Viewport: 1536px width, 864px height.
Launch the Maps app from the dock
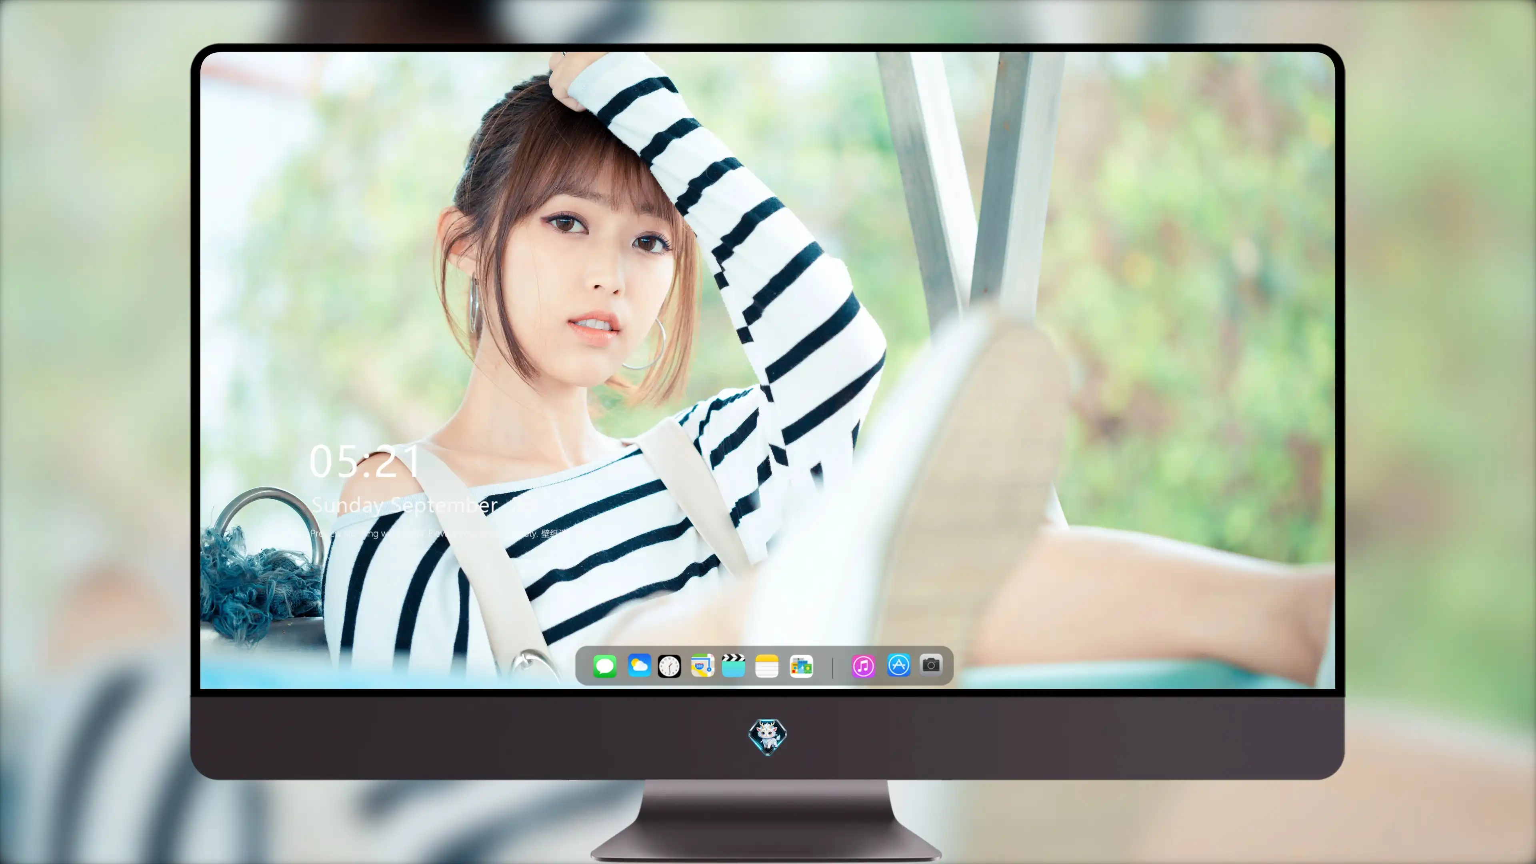702,666
